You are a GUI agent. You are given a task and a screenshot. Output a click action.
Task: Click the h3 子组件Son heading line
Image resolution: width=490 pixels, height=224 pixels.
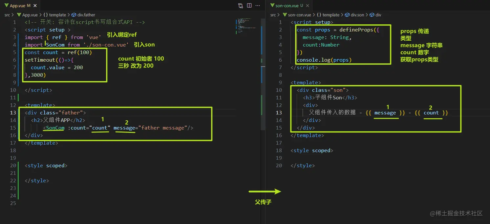pos(330,97)
